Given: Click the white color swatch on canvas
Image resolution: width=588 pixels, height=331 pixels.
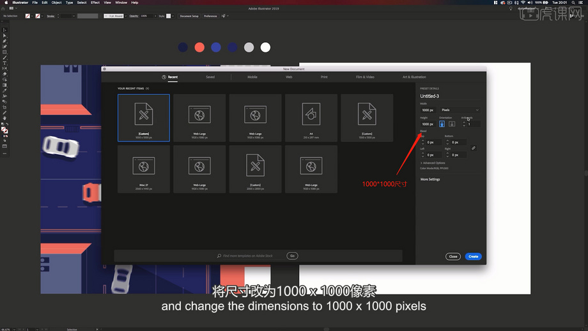Looking at the screenshot, I should 265,47.
